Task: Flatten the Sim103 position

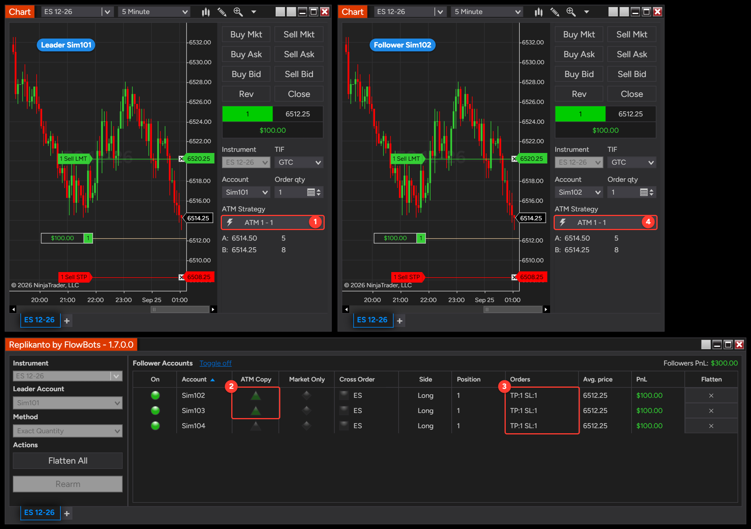Action: (x=711, y=411)
